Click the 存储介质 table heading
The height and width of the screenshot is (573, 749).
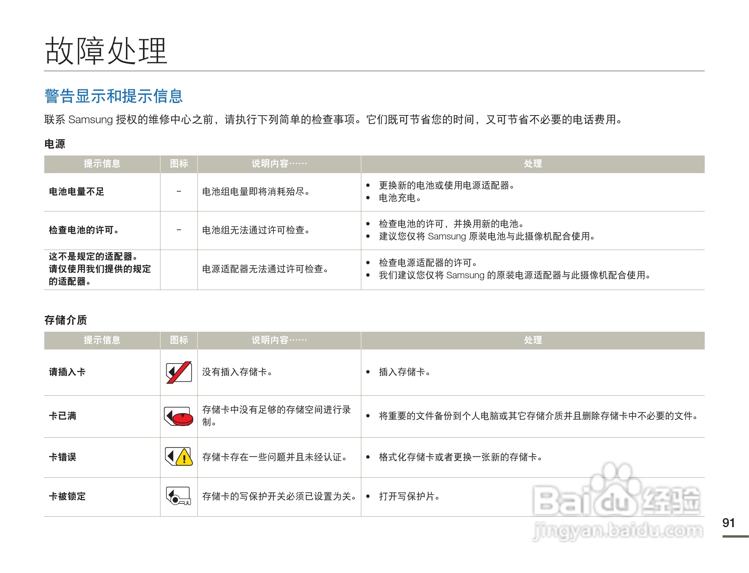click(x=66, y=320)
